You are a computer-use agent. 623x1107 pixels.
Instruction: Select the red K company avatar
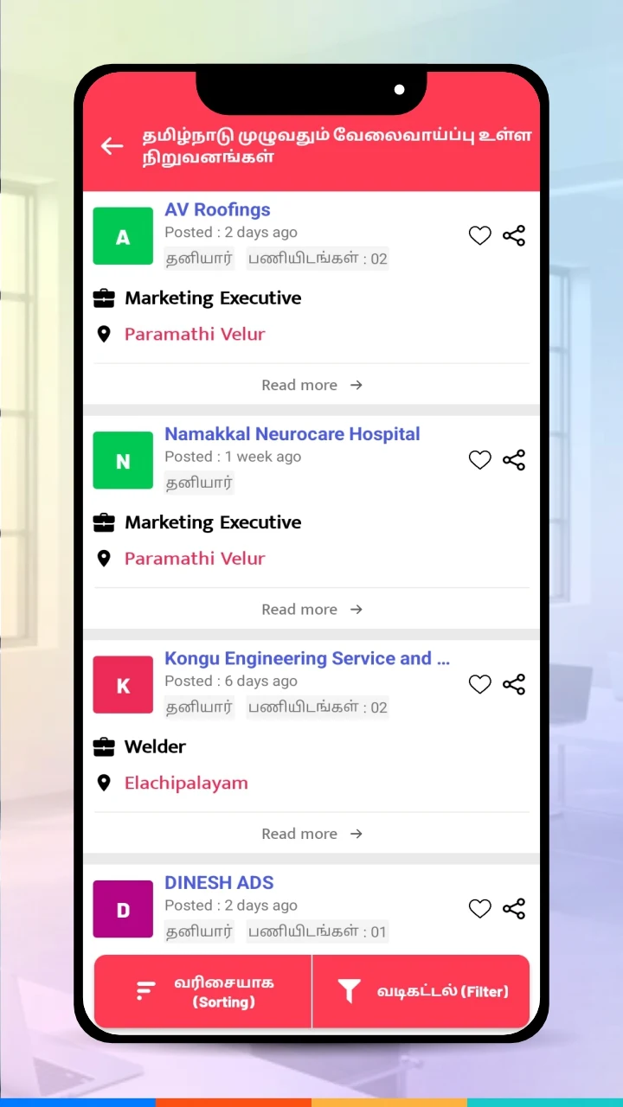pyautogui.click(x=123, y=685)
